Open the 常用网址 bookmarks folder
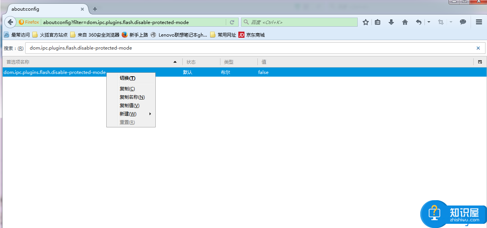The width and height of the screenshot is (487, 228). click(x=223, y=35)
